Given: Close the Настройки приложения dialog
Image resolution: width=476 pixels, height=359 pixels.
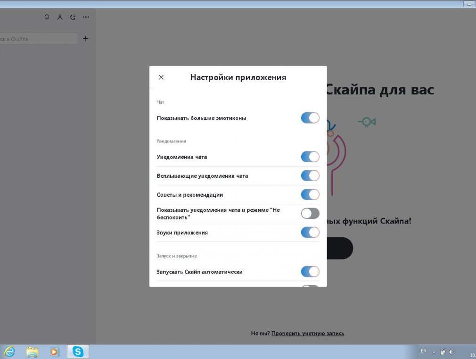Looking at the screenshot, I should click(x=161, y=77).
